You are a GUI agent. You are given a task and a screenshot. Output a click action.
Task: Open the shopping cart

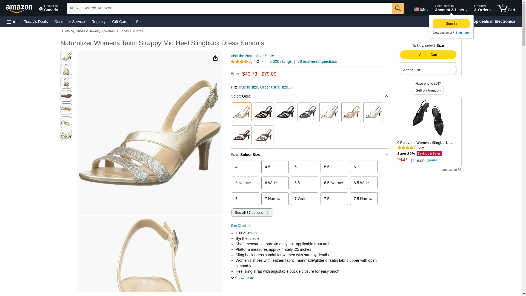506,8
